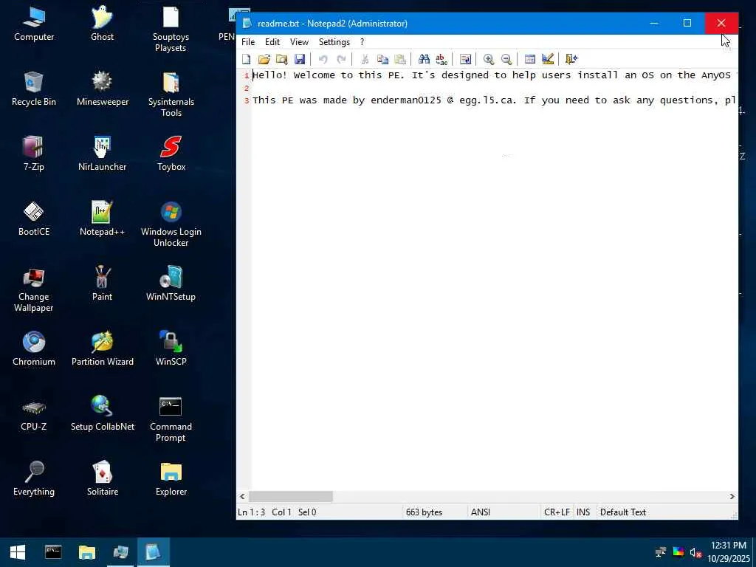Viewport: 756px width, 567px height.
Task: Click the horizontal scrollbar thumb
Action: tap(291, 496)
